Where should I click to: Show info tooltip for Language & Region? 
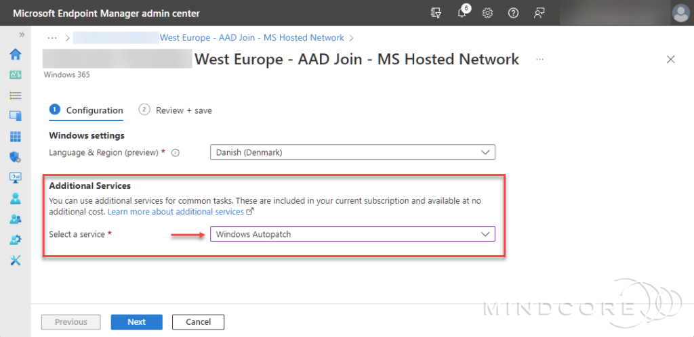click(x=175, y=153)
